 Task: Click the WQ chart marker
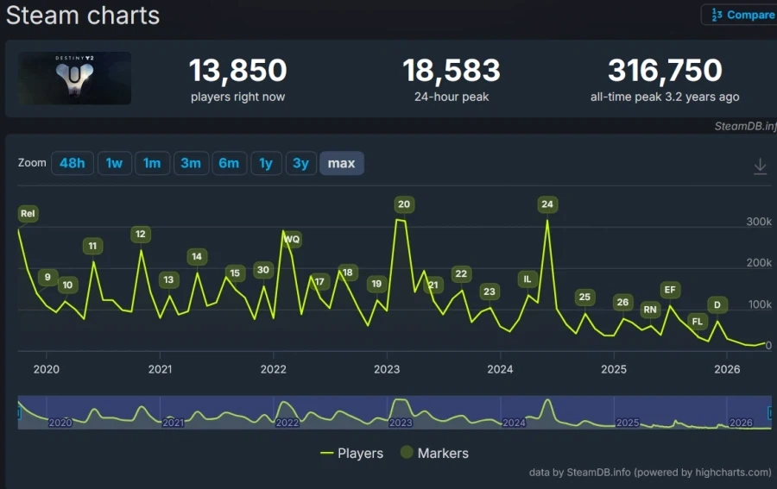point(292,240)
